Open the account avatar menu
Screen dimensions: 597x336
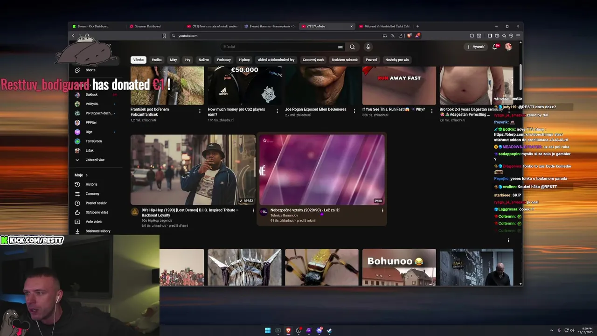(x=508, y=47)
